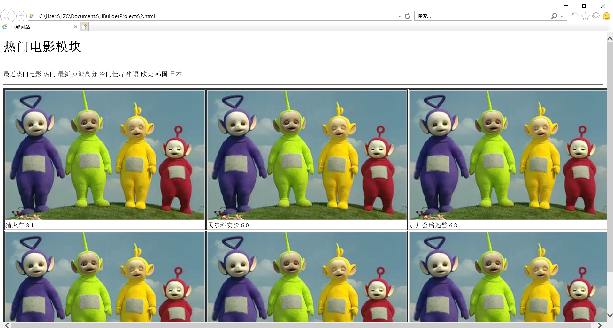Open a new tab with the blank tab button

[x=84, y=27]
